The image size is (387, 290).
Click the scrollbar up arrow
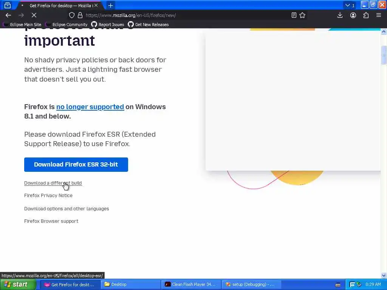pos(384,32)
